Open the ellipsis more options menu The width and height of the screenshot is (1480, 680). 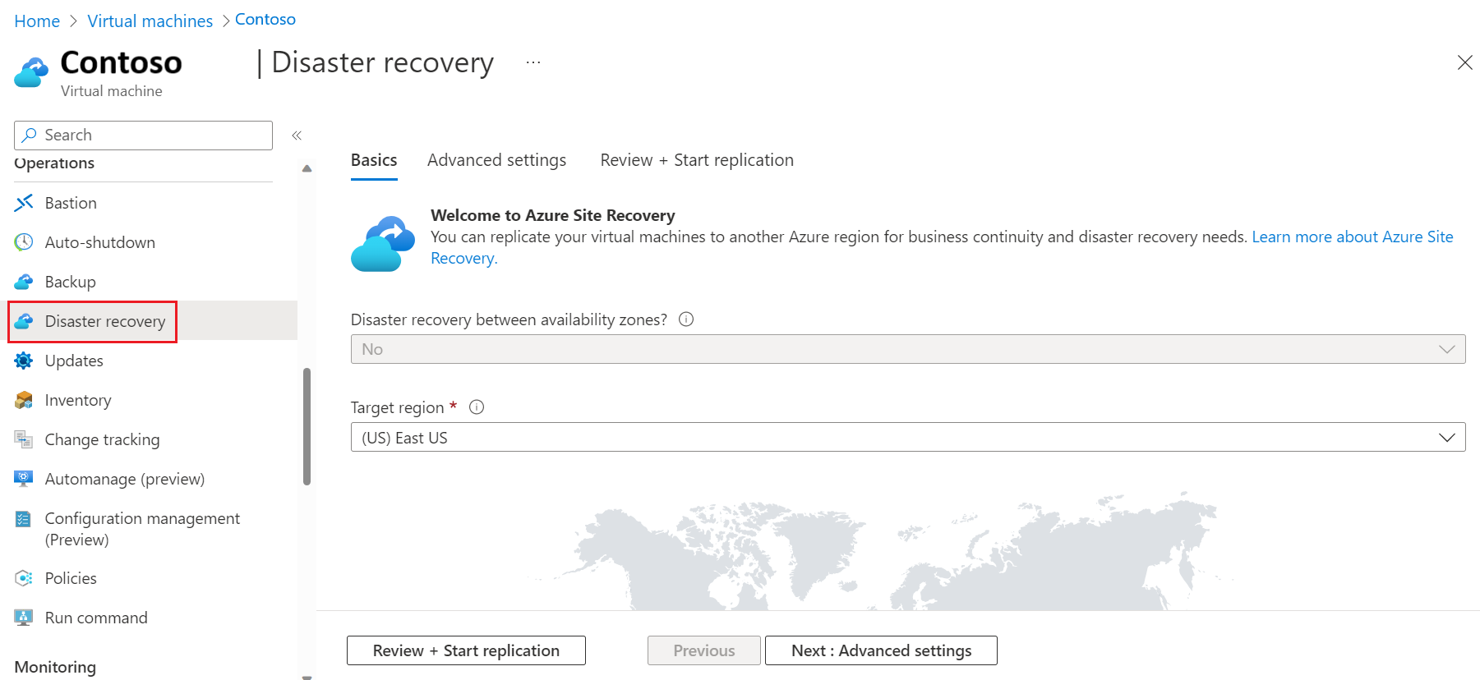(533, 62)
